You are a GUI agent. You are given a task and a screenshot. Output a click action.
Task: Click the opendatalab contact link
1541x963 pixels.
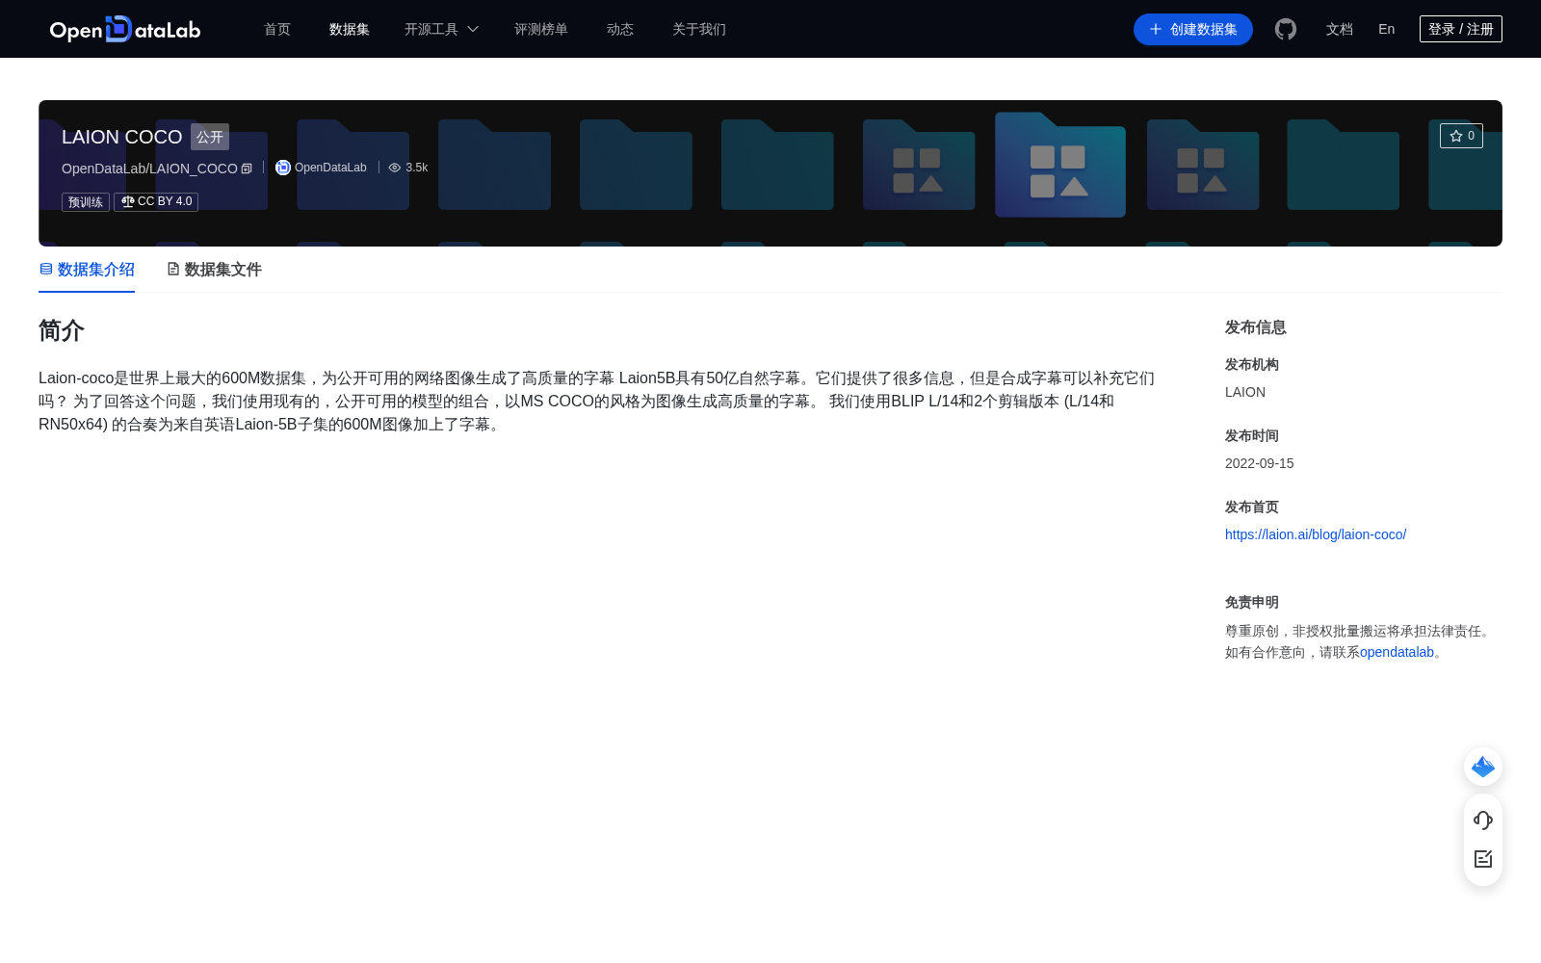1397,652
